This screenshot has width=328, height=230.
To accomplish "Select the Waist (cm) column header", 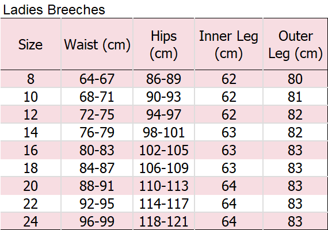I will tap(97, 44).
